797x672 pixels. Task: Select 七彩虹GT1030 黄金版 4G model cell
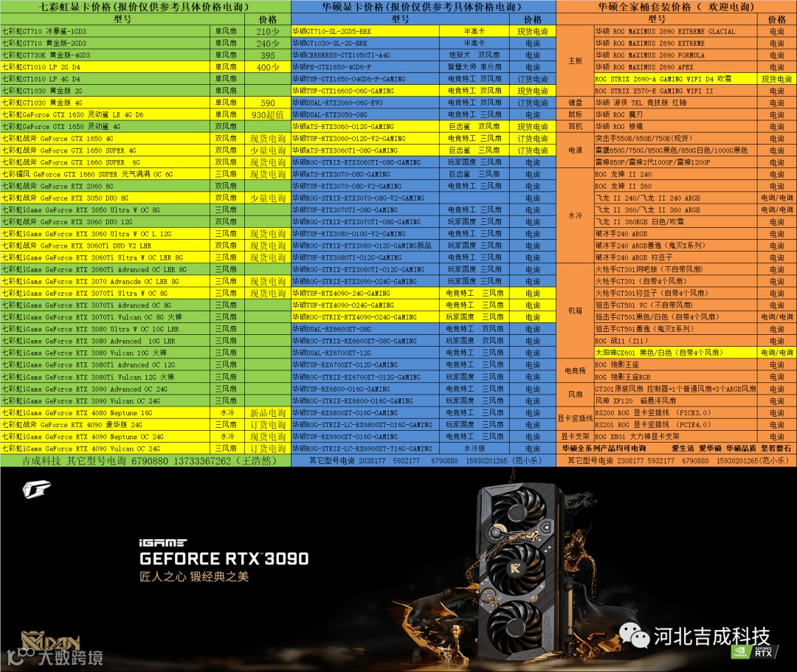[106, 103]
